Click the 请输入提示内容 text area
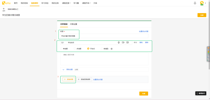 [104, 59]
